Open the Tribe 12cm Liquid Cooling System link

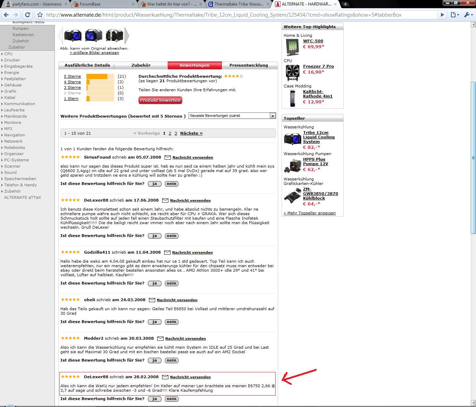point(319,137)
